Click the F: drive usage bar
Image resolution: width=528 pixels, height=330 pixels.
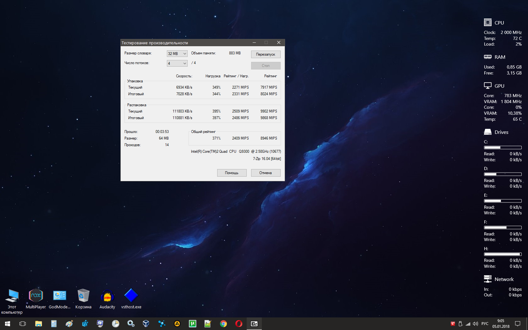pos(503,228)
